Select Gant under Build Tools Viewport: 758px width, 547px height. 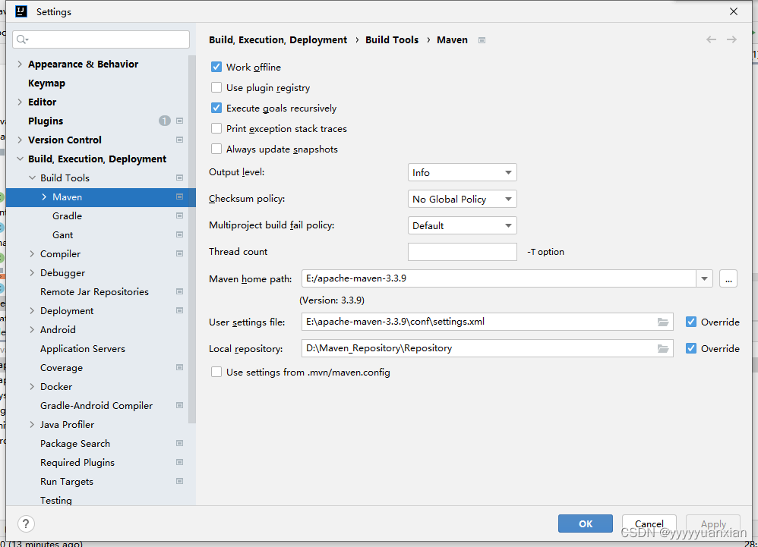63,235
